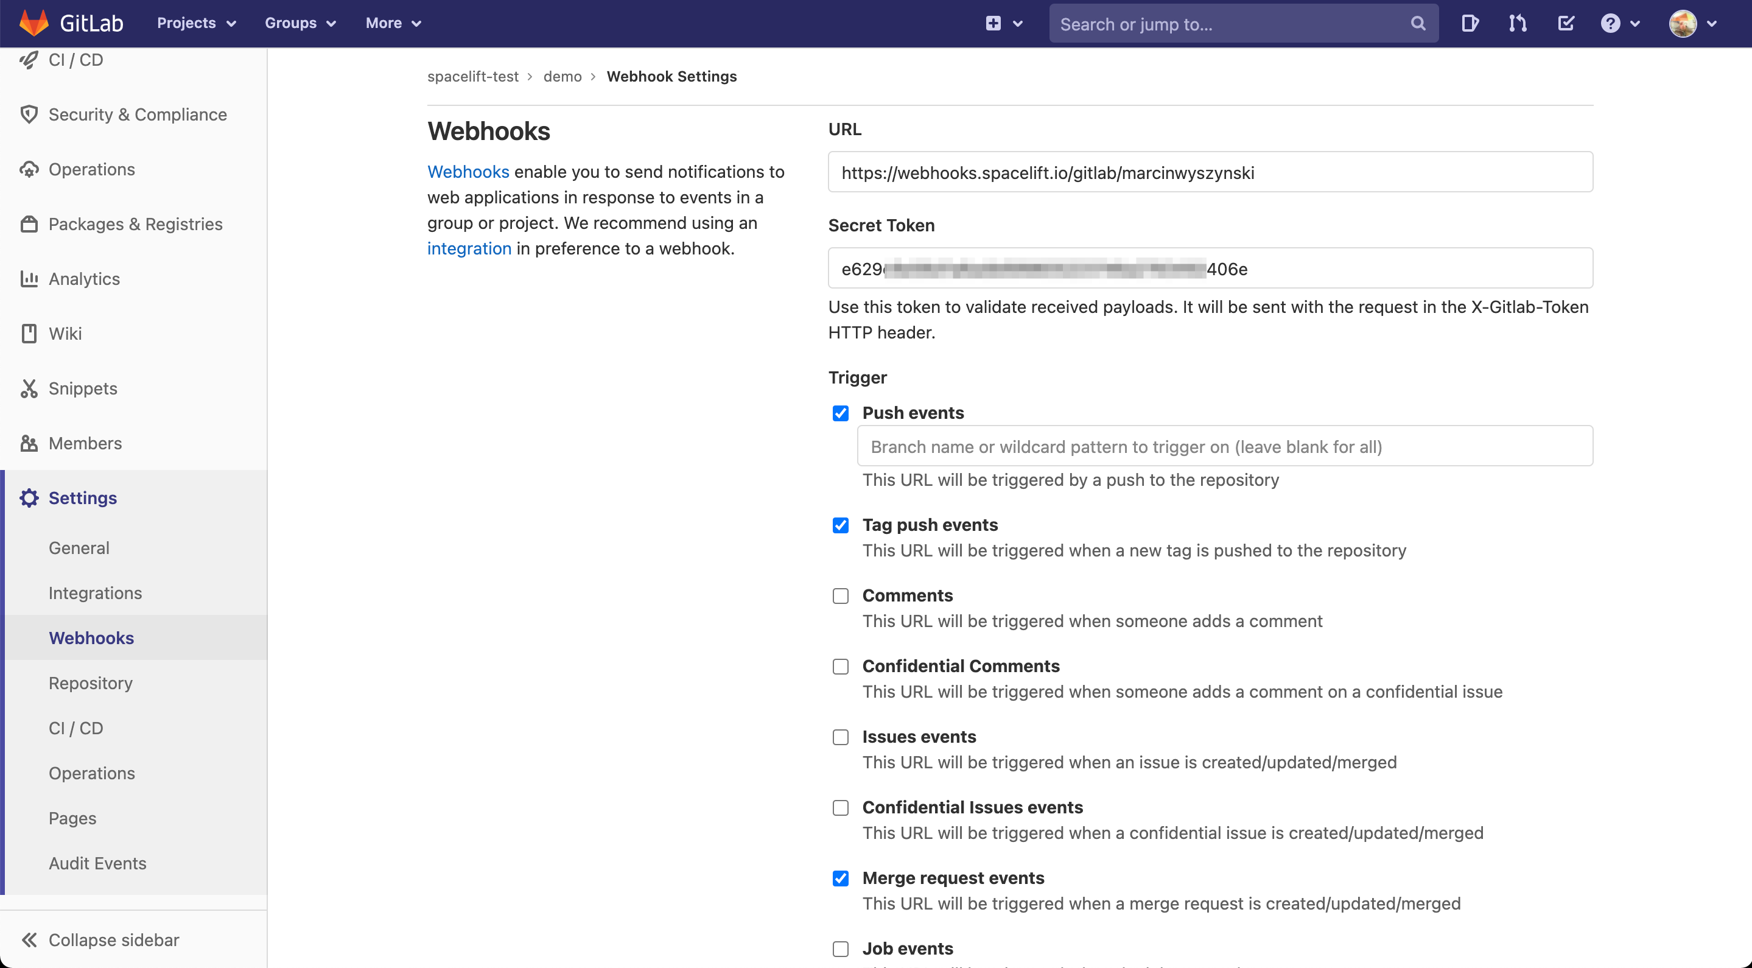The image size is (1752, 968).
Task: Disable the Merge request events trigger
Action: coord(840,879)
